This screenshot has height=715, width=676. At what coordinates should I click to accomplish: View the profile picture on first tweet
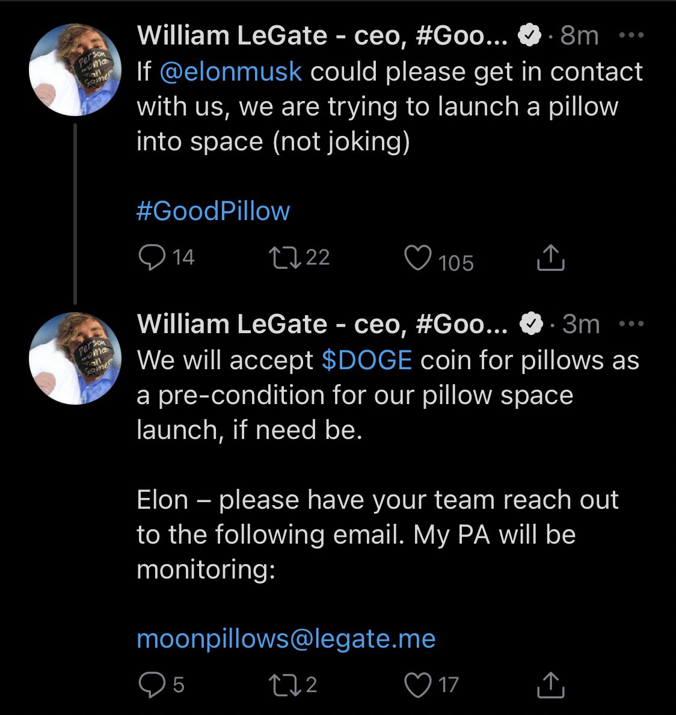click(x=75, y=70)
